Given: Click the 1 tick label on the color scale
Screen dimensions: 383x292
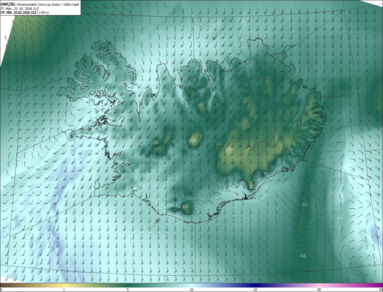Looking at the screenshot, I should (x=64, y=290).
